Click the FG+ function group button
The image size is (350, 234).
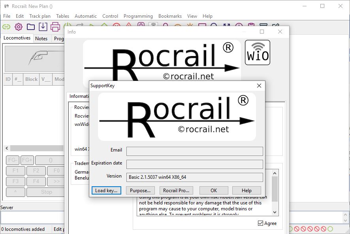click(x=27, y=160)
